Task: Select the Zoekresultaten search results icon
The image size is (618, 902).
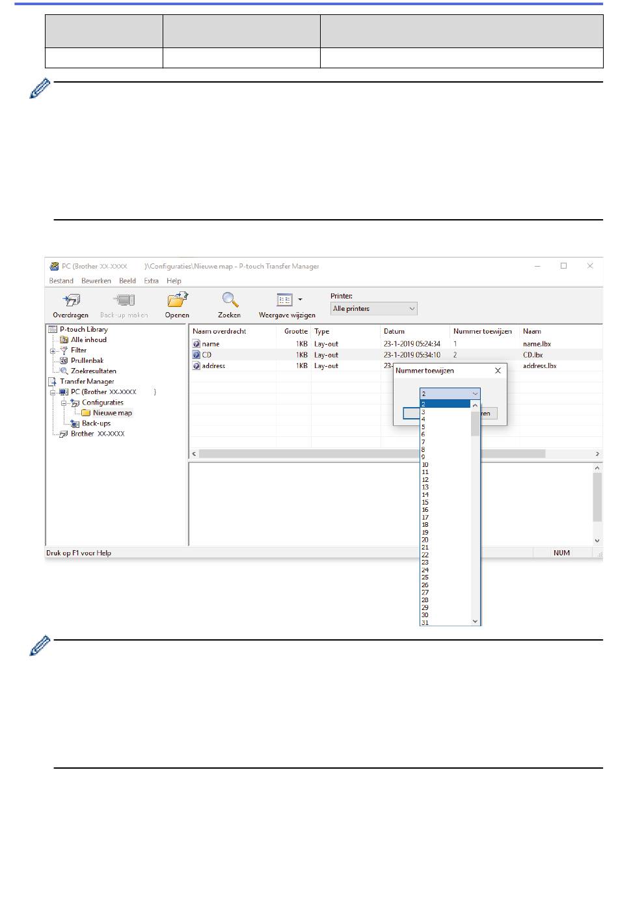Action: point(64,371)
